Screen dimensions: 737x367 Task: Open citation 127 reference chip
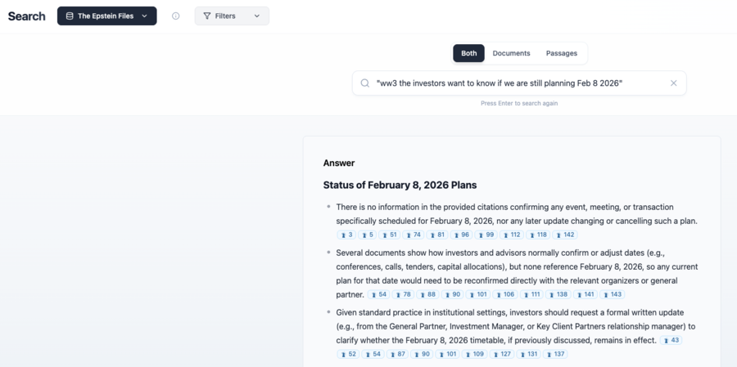[x=502, y=354]
